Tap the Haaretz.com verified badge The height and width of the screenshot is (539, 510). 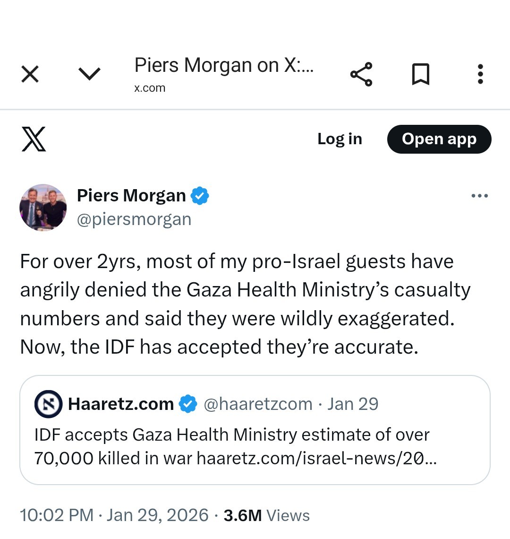click(x=189, y=404)
